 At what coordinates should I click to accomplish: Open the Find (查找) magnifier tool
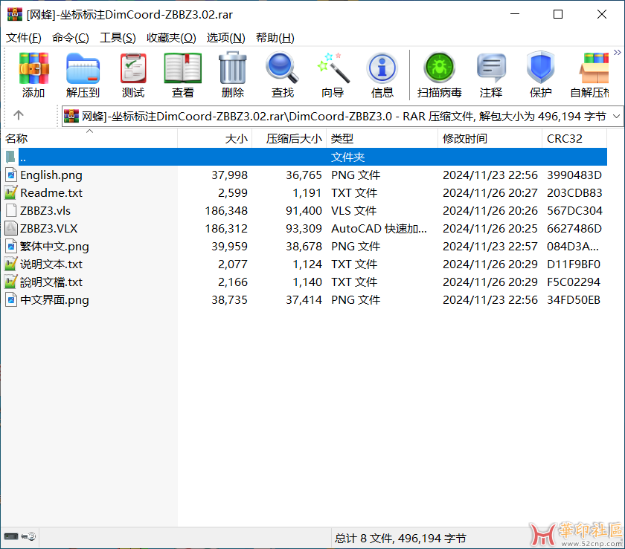click(282, 68)
